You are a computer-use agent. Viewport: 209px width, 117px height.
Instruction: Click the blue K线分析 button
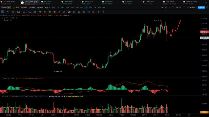click(201, 8)
